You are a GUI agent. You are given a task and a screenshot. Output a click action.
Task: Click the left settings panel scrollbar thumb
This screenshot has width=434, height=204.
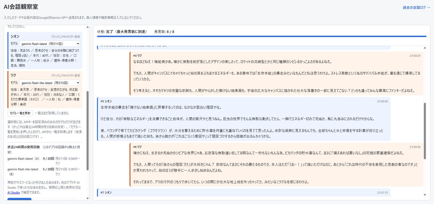click(88, 131)
